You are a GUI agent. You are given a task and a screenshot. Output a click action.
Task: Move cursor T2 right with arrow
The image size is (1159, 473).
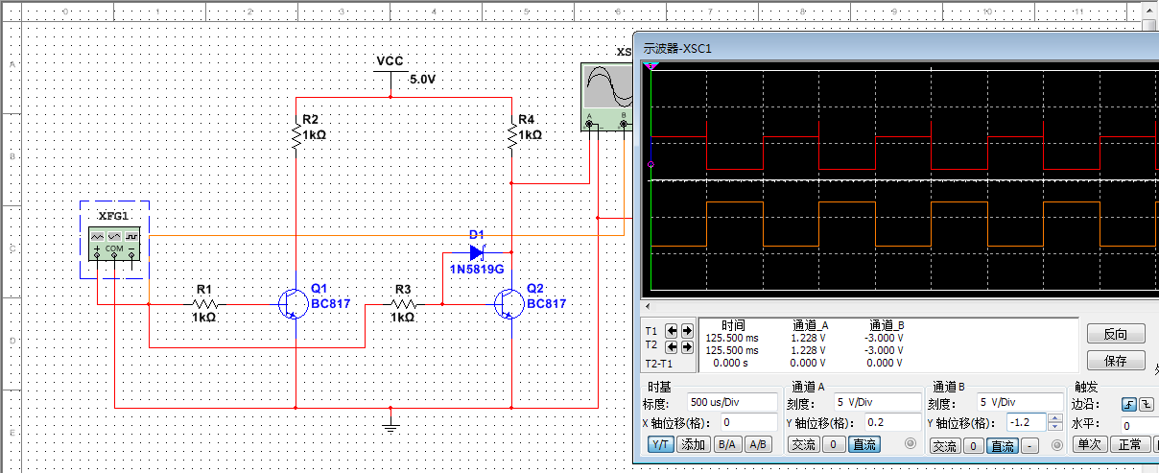687,346
